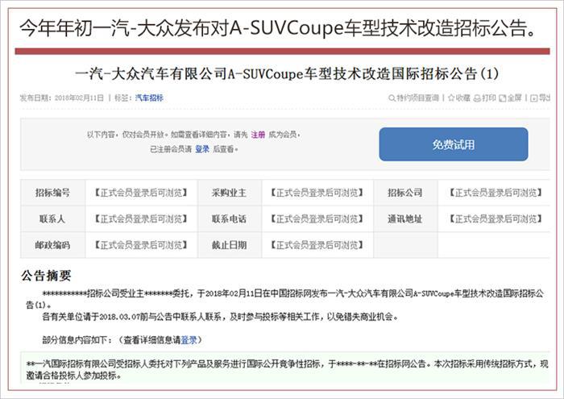Click the 部分信息内容如下 text
The width and height of the screenshot is (564, 399).
pos(122,340)
